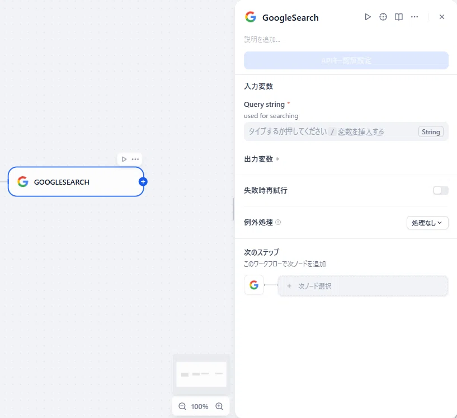Click the Google logo on the canvas node

coord(23,182)
